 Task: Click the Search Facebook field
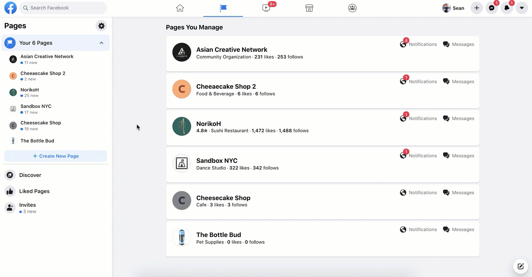point(63,8)
